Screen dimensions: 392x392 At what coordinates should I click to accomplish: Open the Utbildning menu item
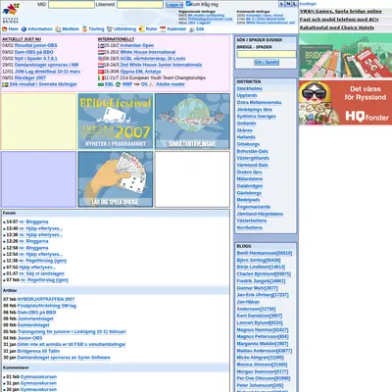click(124, 29)
